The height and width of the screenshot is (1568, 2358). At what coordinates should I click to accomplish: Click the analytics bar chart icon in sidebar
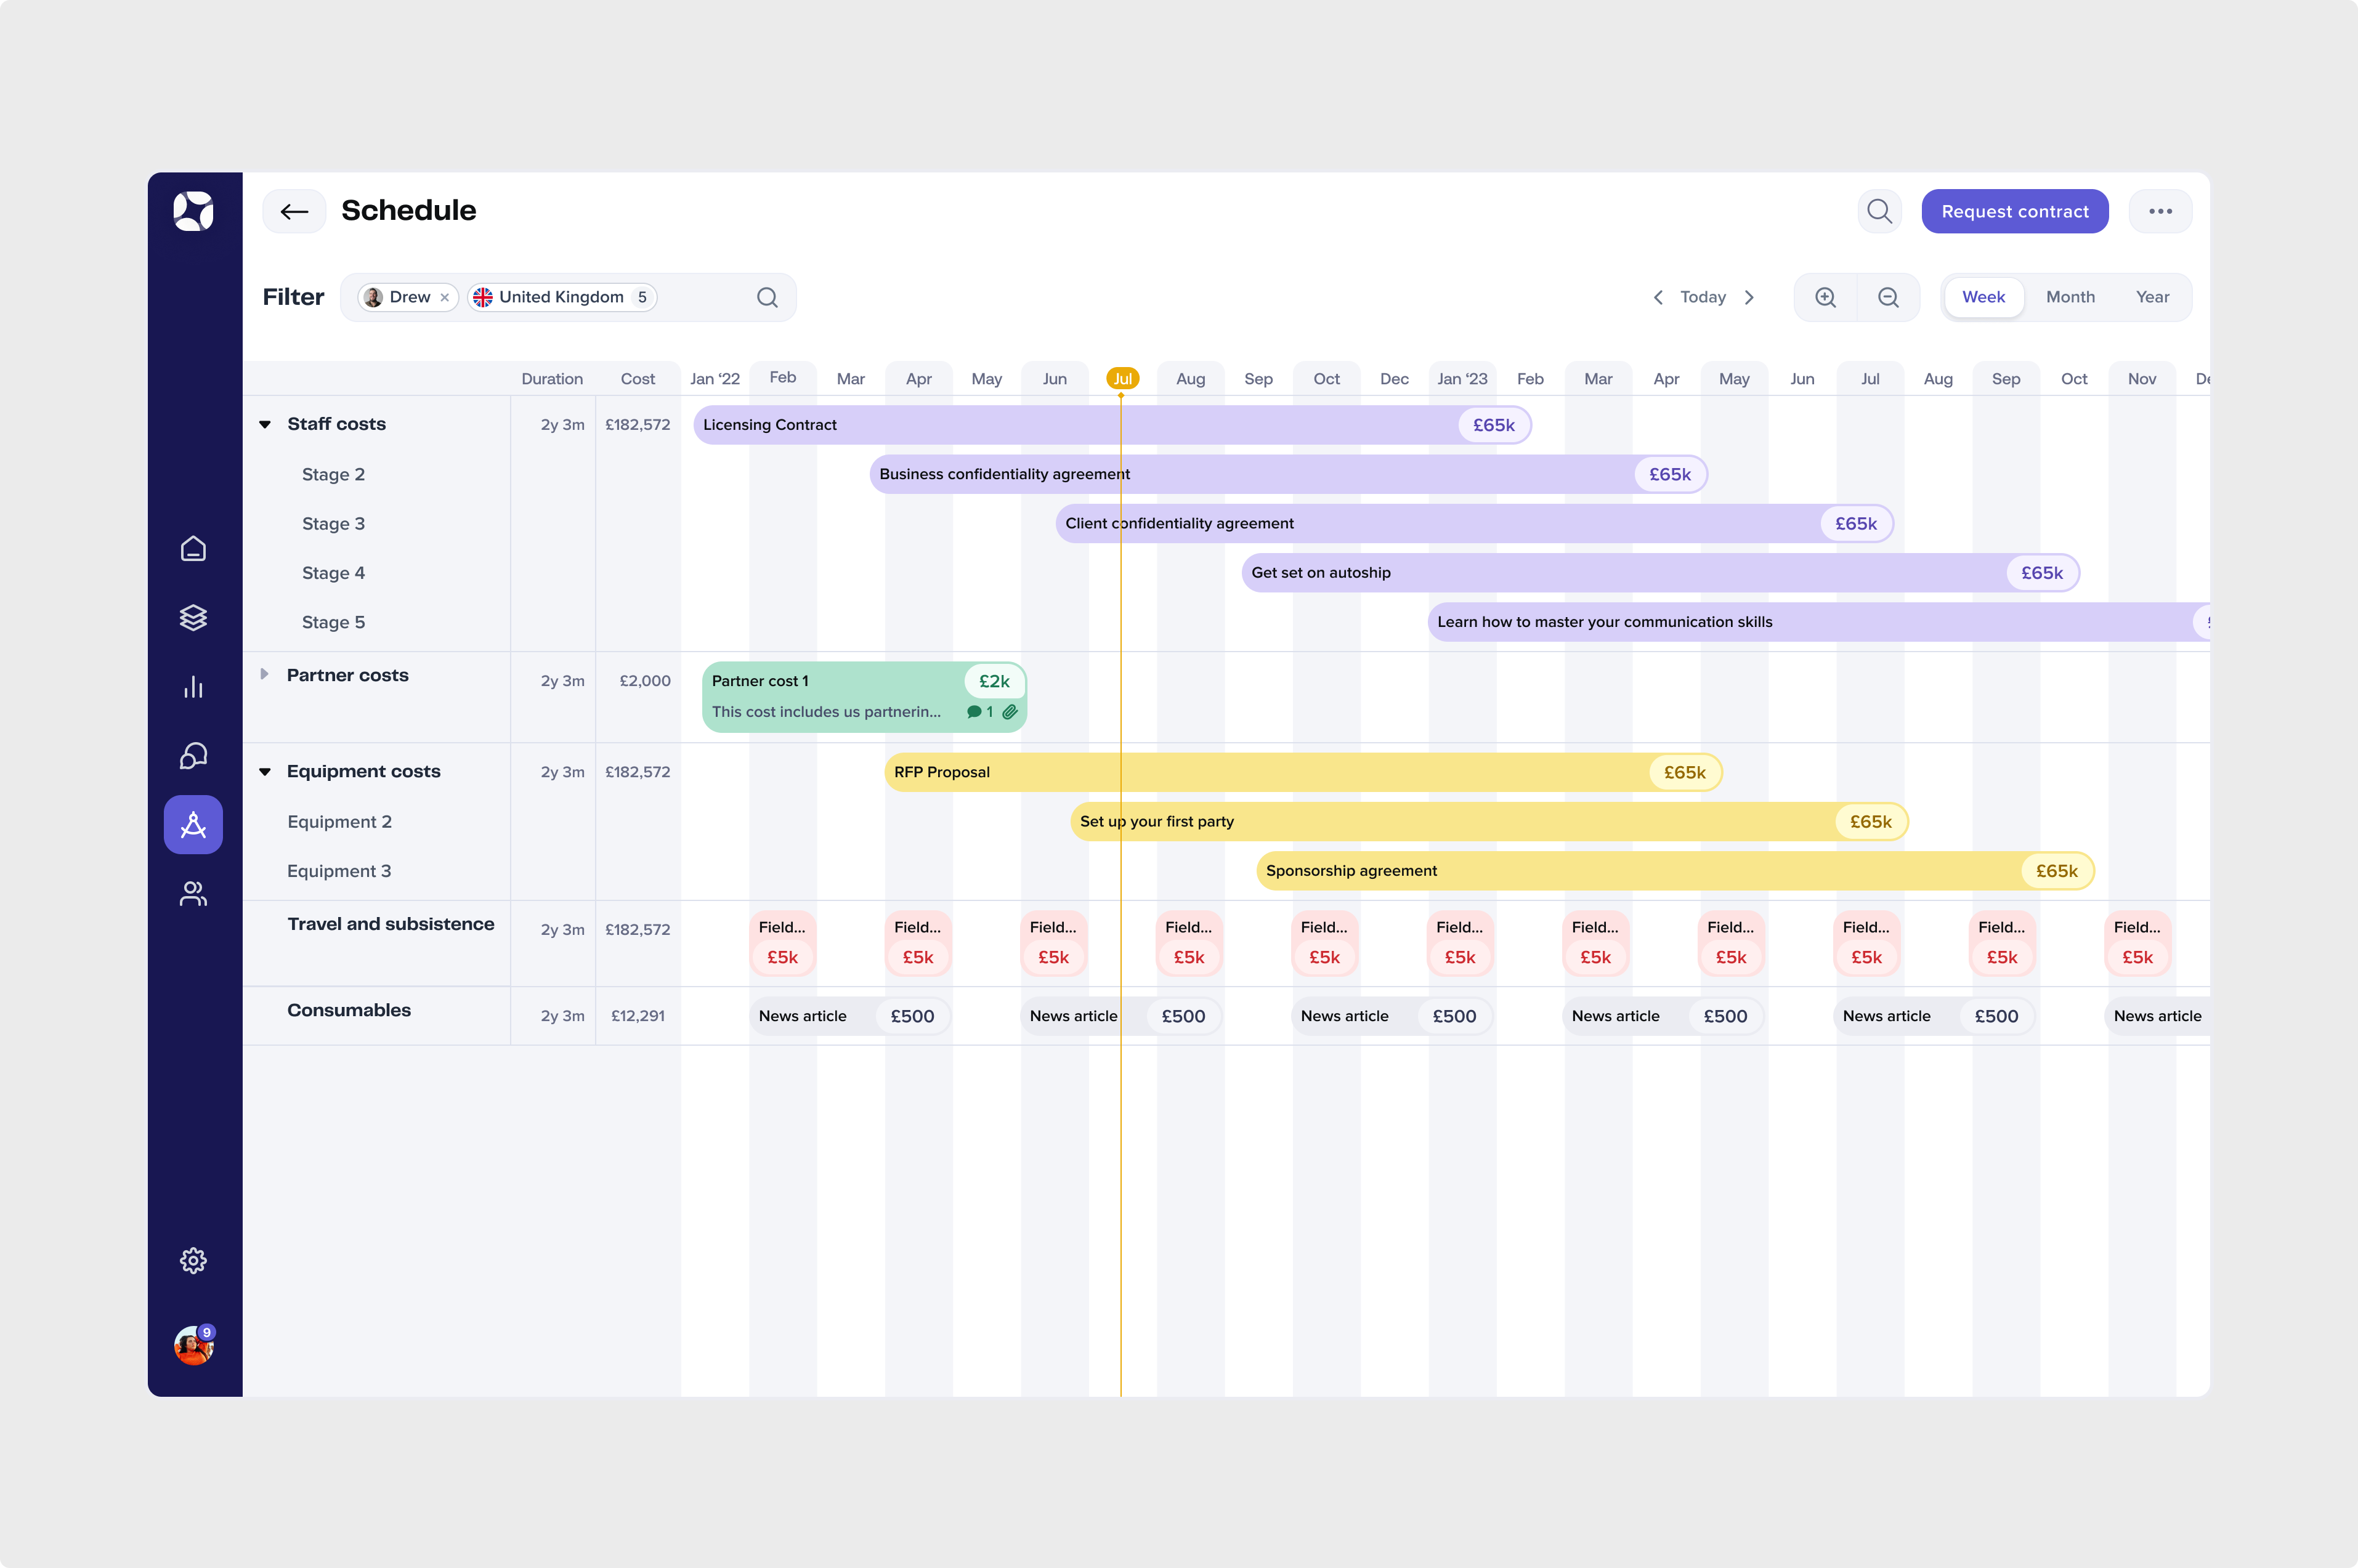click(x=194, y=686)
